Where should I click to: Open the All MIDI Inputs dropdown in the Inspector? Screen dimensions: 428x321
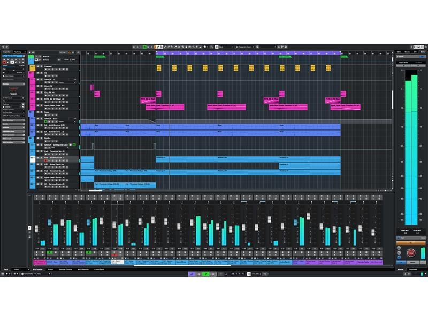(12, 98)
